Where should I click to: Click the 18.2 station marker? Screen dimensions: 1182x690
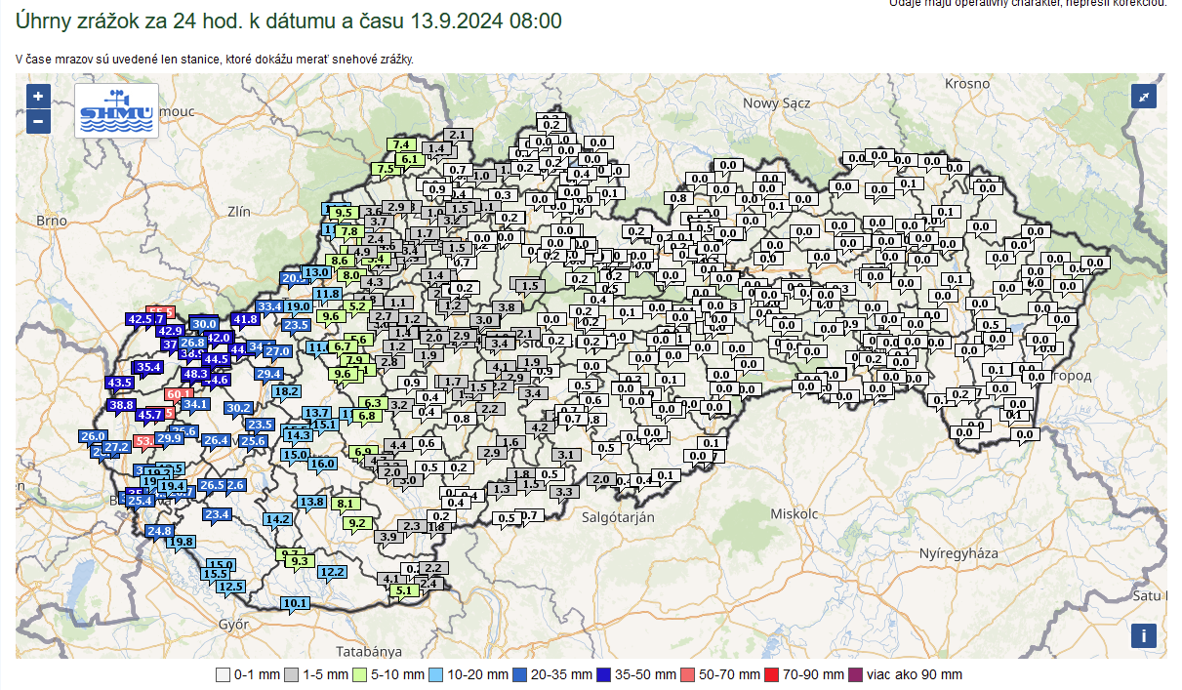pos(287,391)
